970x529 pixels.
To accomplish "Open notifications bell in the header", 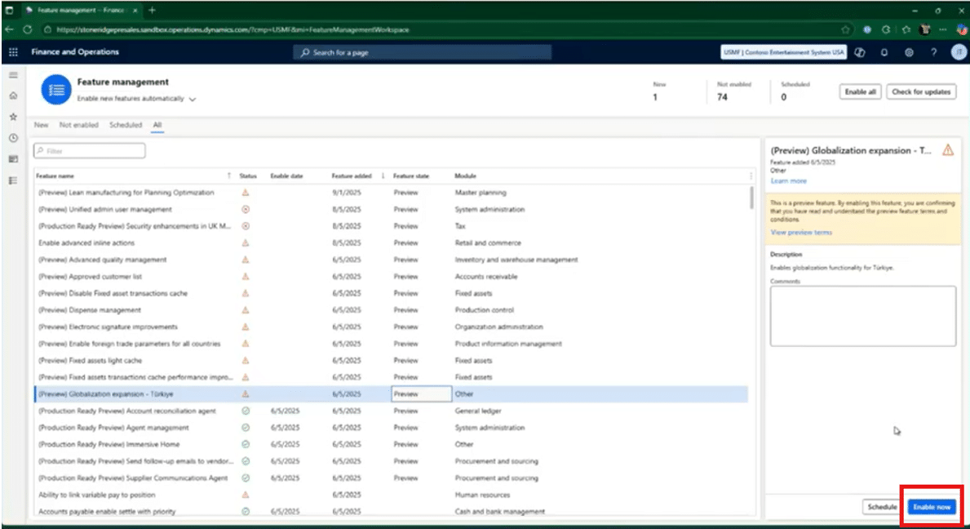I will [884, 52].
